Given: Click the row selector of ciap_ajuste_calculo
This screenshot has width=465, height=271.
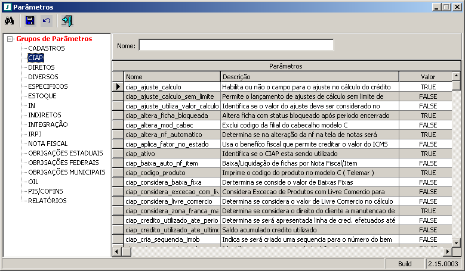Looking at the screenshot, I should click(x=118, y=87).
